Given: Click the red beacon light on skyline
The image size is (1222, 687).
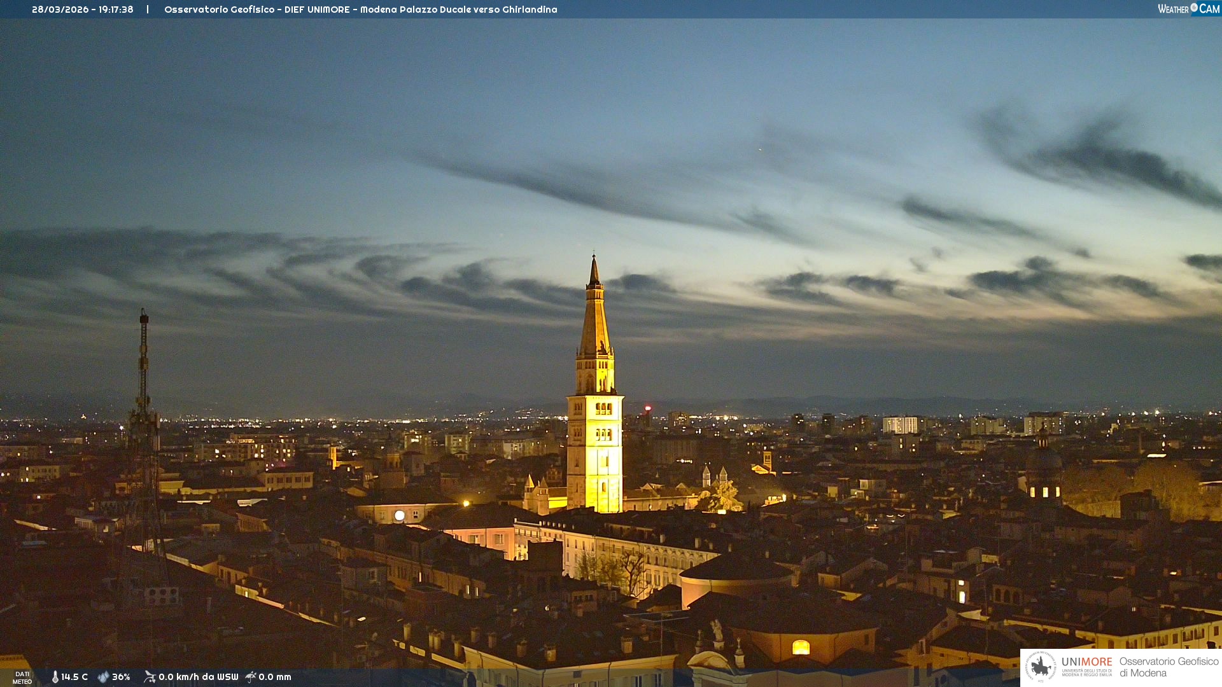Looking at the screenshot, I should (x=648, y=408).
